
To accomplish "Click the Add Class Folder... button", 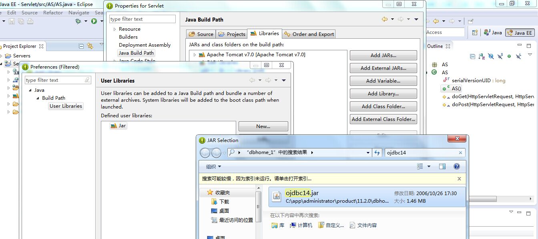I will (383, 107).
